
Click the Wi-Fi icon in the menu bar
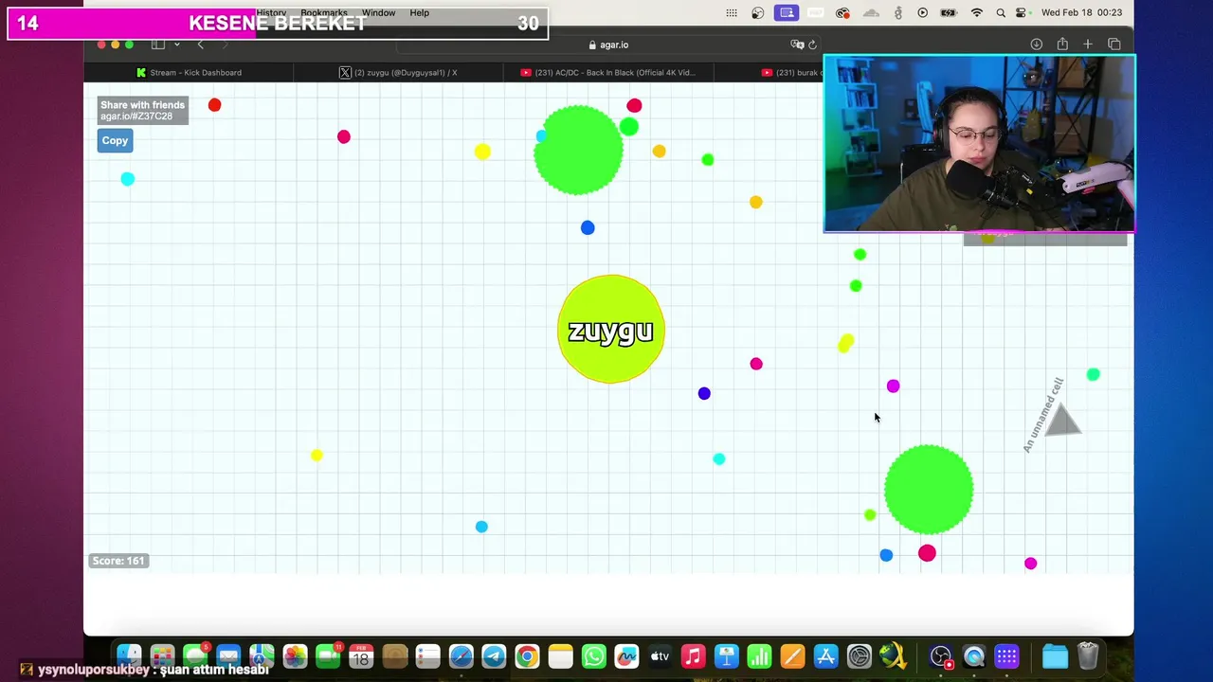pos(977,13)
